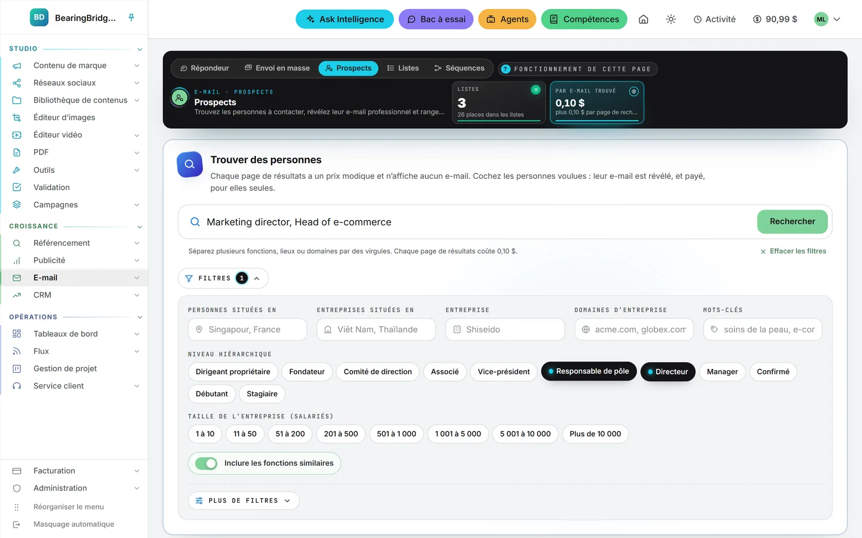Deselect the Directeur hierarchy chip
The image size is (862, 538).
[667, 372]
